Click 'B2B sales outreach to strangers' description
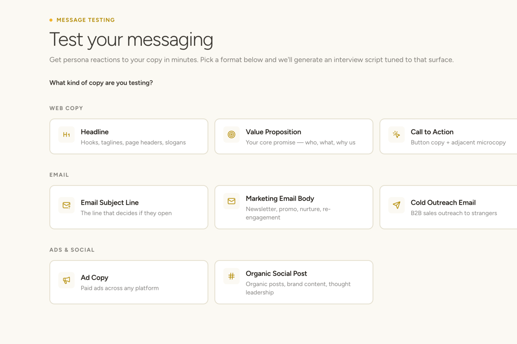 point(454,213)
